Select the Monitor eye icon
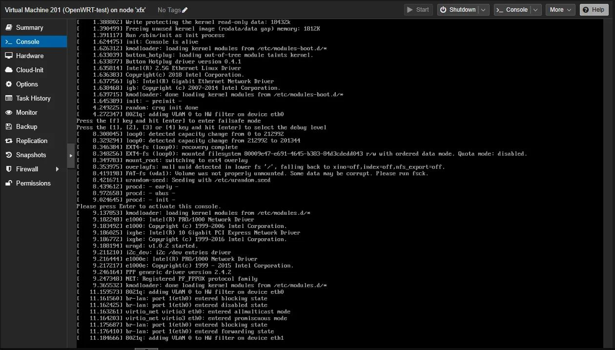615x350 pixels. click(x=9, y=112)
